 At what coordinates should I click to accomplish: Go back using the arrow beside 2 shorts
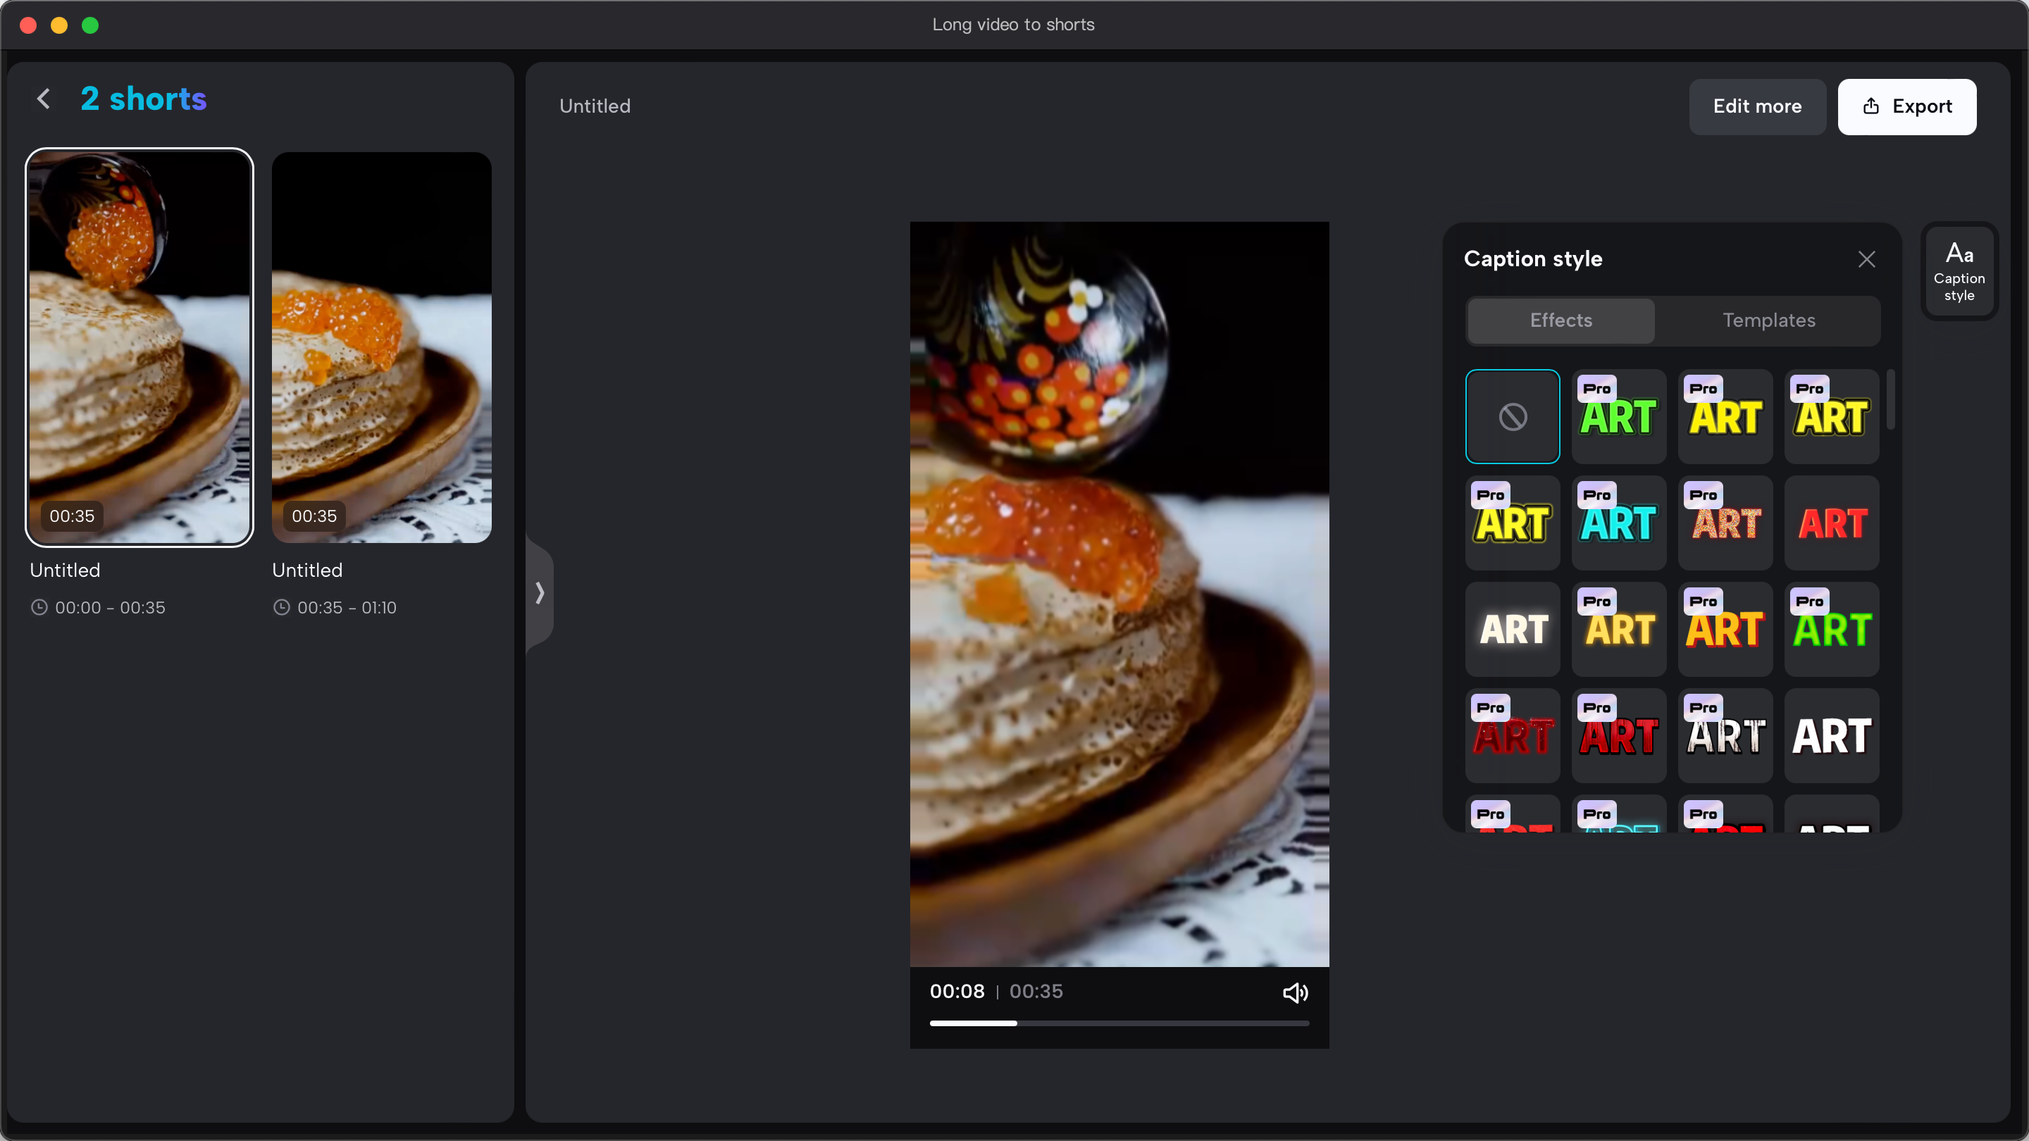pos(43,99)
